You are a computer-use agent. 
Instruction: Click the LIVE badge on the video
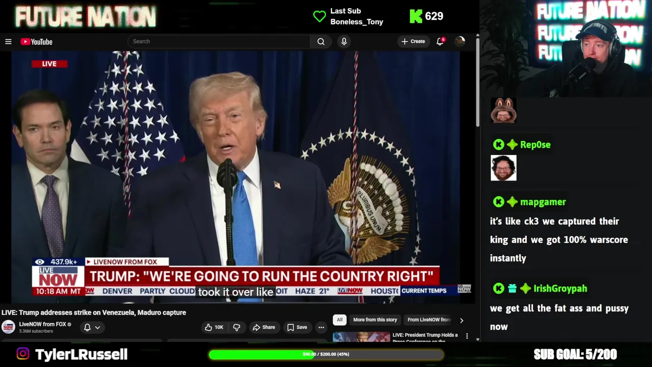pos(49,64)
